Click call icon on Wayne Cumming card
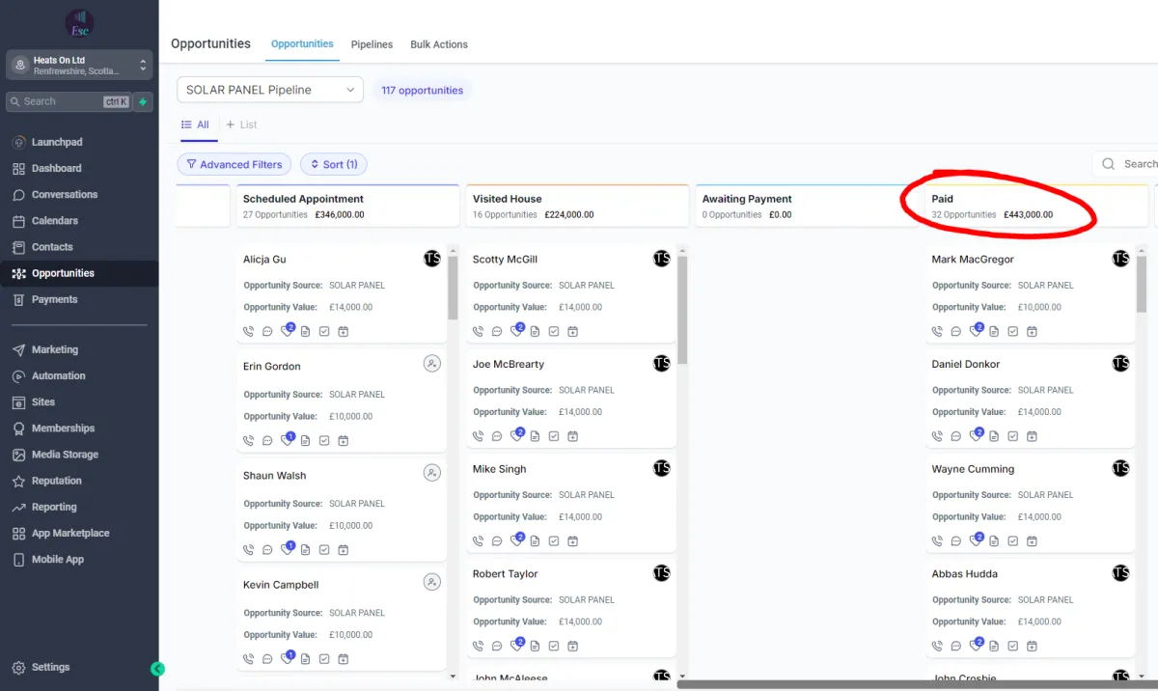 point(937,540)
